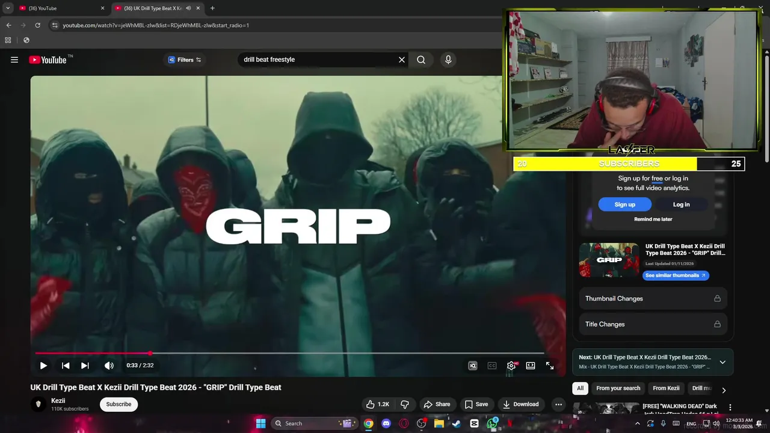Show hidden system tray icons
Screen dimensions: 770x433
click(x=638, y=423)
